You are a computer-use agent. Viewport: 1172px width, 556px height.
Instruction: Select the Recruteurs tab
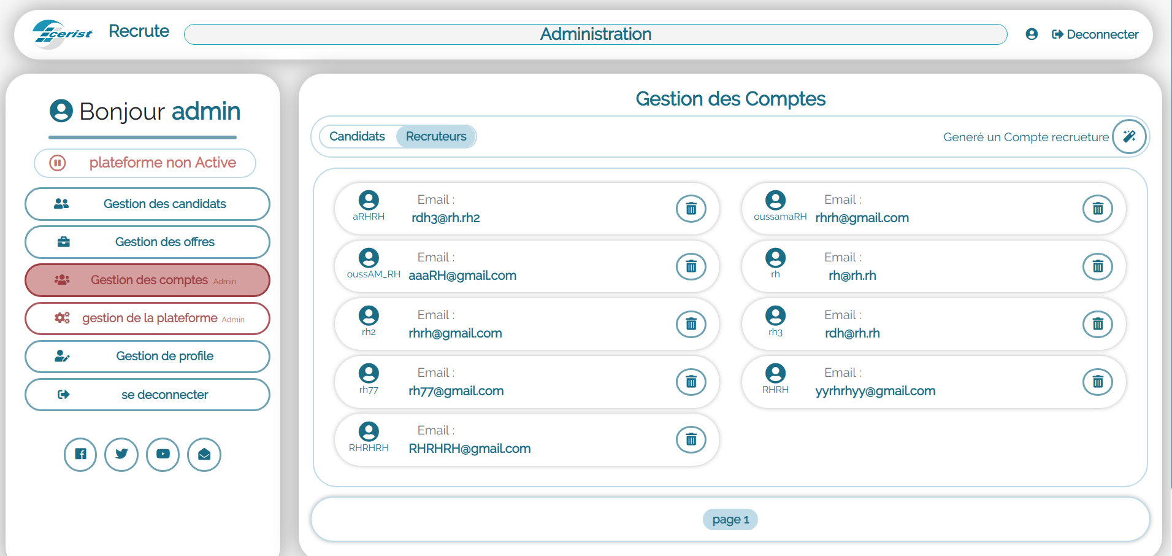436,136
